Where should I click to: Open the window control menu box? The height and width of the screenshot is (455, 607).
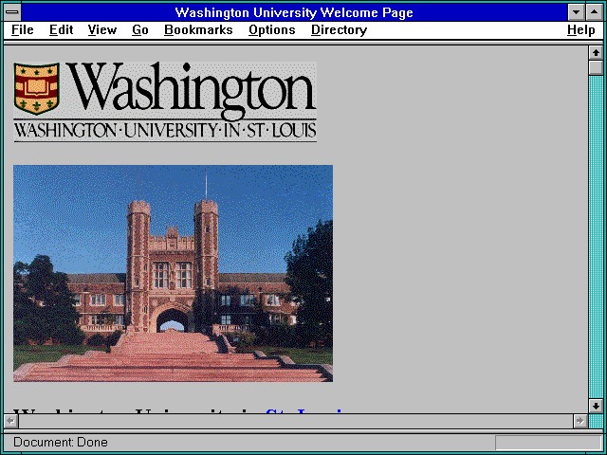point(12,12)
